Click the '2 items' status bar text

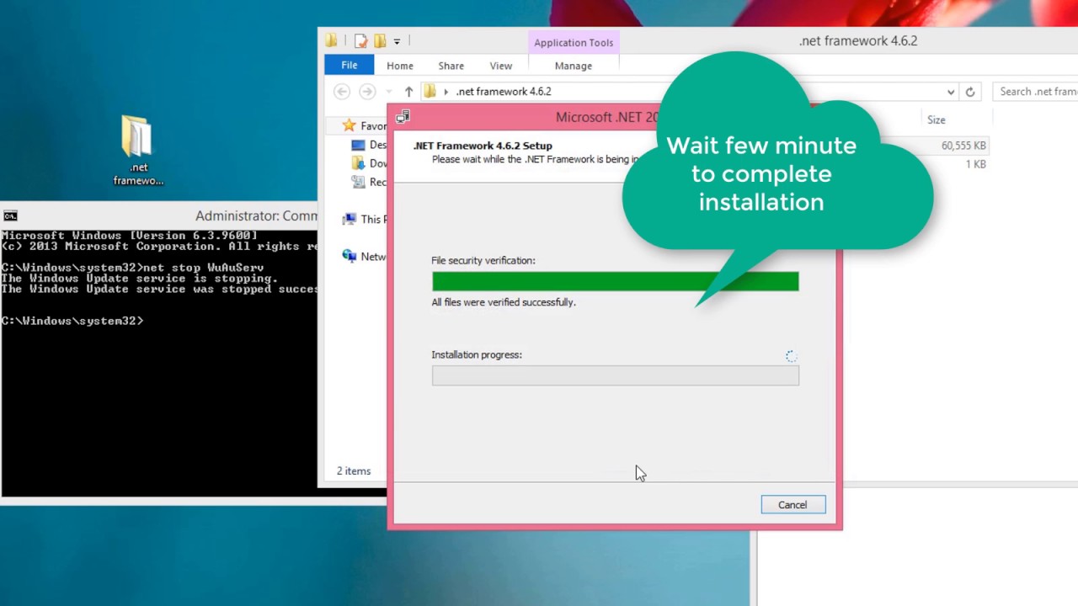[354, 471]
